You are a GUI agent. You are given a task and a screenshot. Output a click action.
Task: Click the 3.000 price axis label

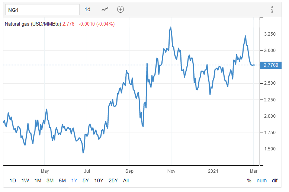click(x=270, y=51)
